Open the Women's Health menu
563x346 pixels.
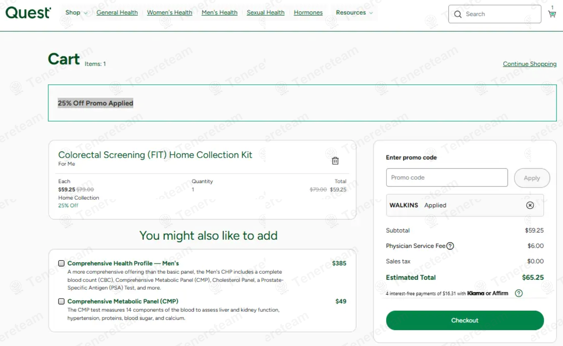[169, 13]
